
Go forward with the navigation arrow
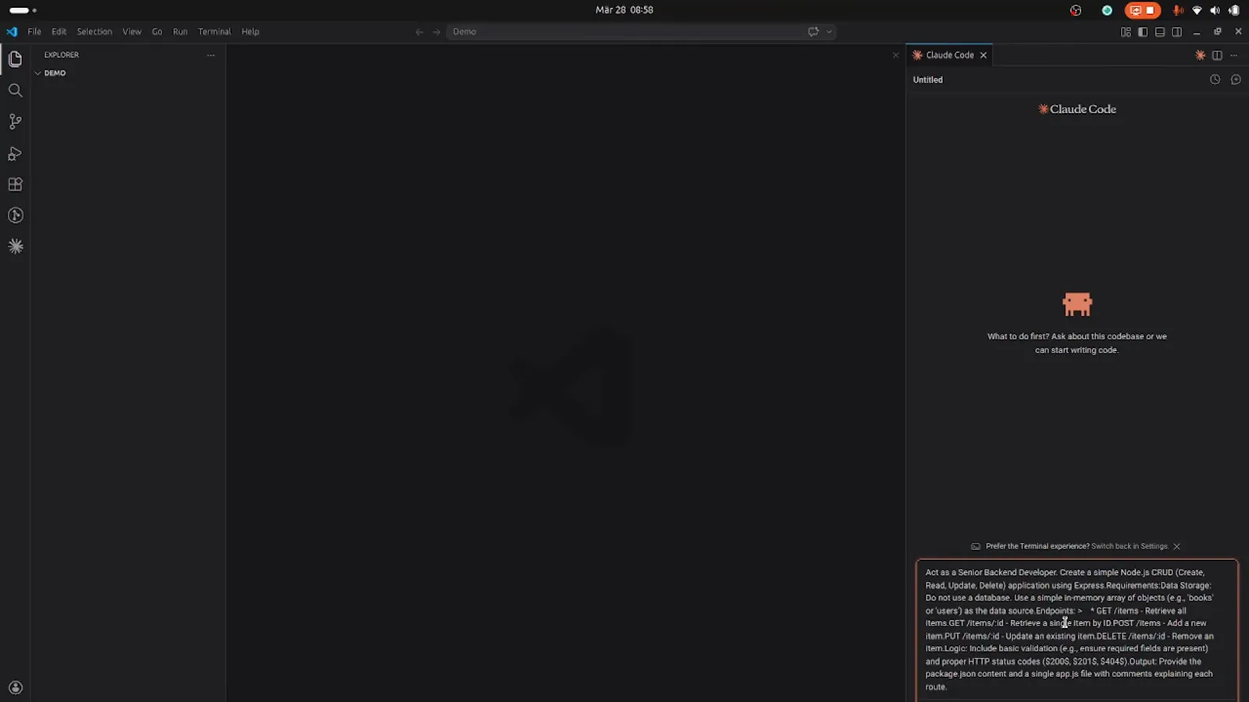click(x=436, y=32)
